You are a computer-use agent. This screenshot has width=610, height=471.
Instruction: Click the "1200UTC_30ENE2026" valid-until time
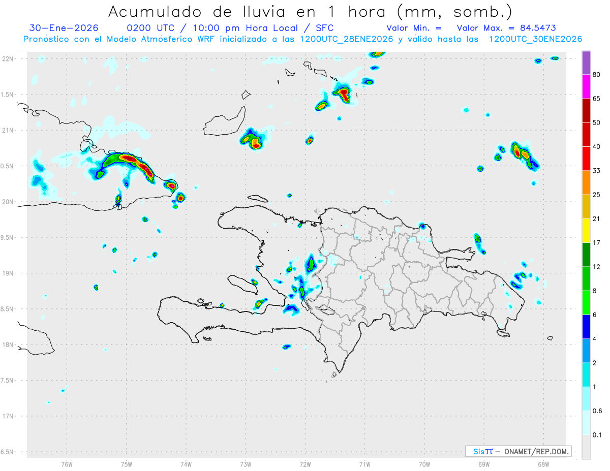(x=535, y=39)
